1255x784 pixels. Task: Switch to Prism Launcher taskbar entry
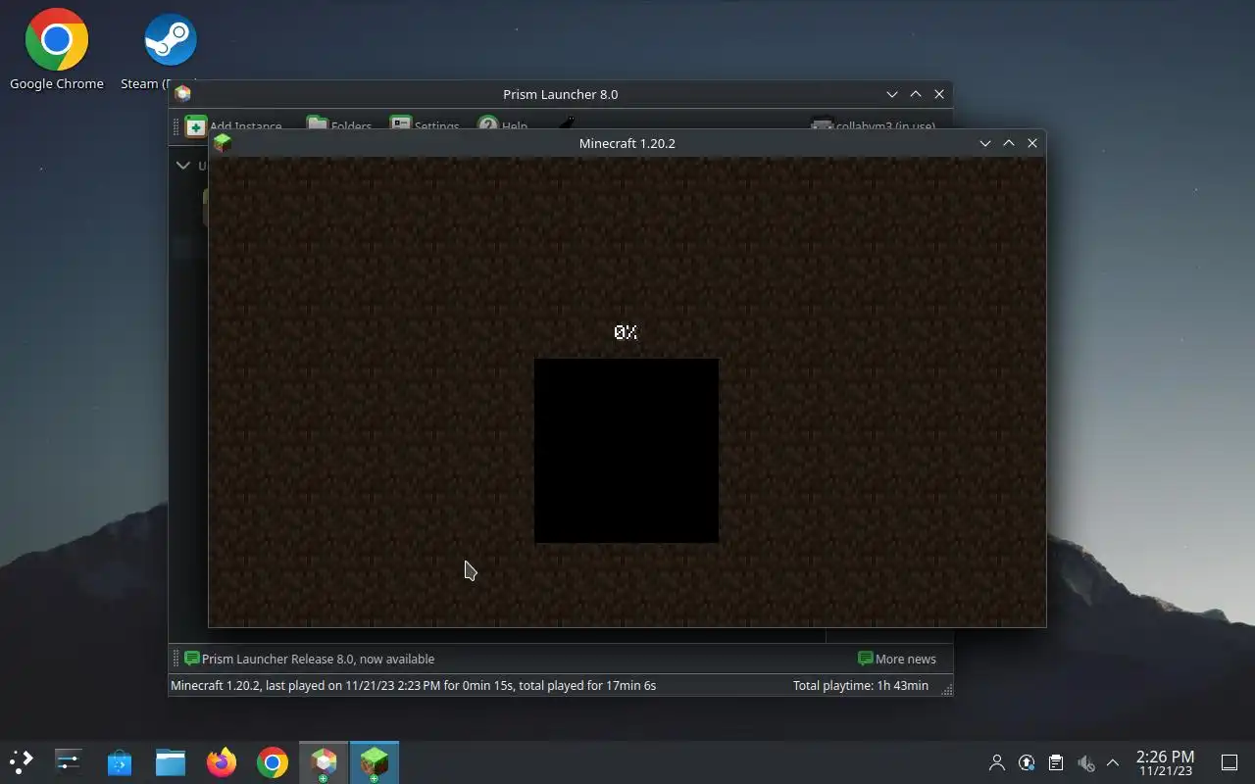pos(324,762)
